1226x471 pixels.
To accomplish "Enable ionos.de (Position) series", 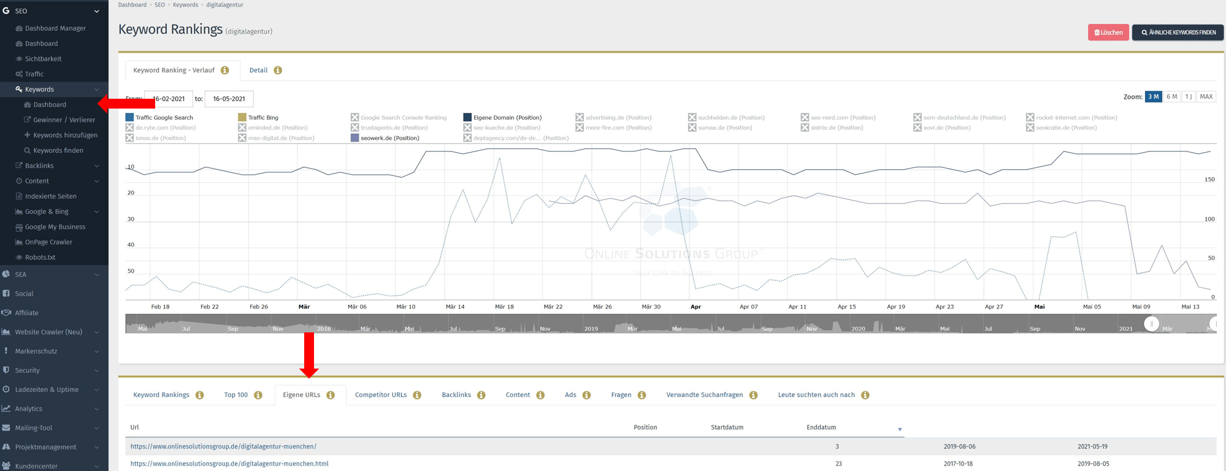I will [x=129, y=138].
